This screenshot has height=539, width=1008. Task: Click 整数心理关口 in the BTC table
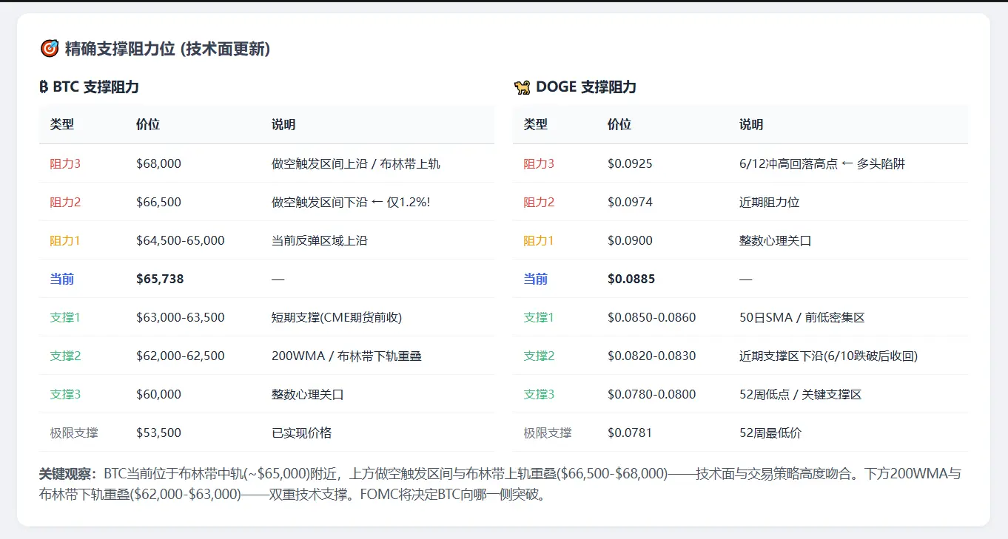coord(308,394)
